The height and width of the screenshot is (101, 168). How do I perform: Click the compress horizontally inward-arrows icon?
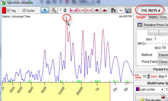89,10
